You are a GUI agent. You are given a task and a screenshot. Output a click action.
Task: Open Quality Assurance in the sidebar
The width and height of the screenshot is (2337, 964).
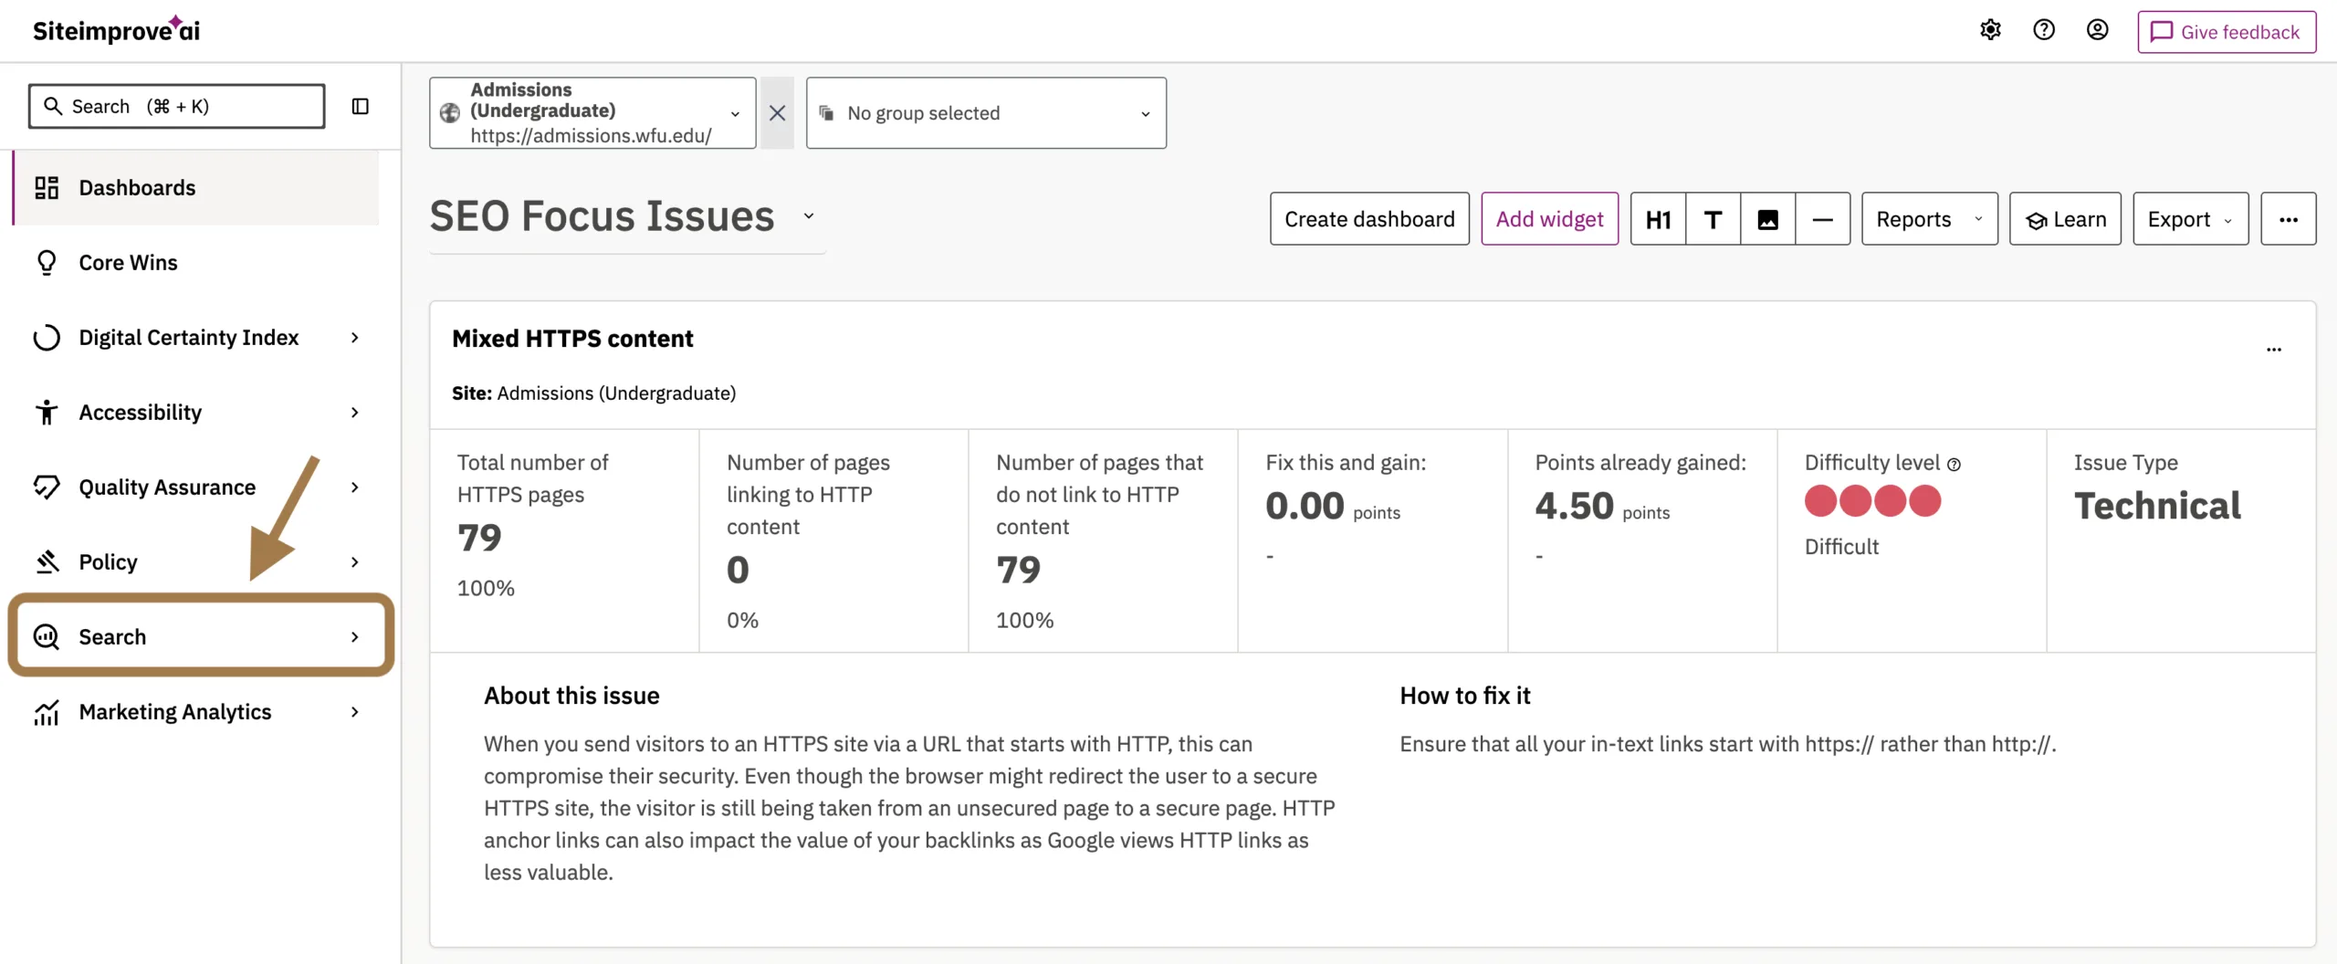167,487
